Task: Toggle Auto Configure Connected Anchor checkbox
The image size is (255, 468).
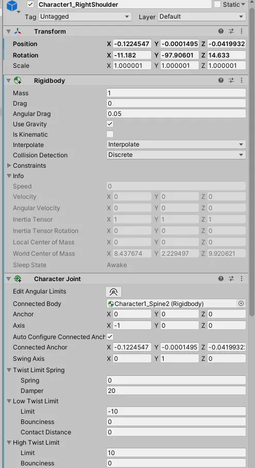Action: tap(110, 337)
